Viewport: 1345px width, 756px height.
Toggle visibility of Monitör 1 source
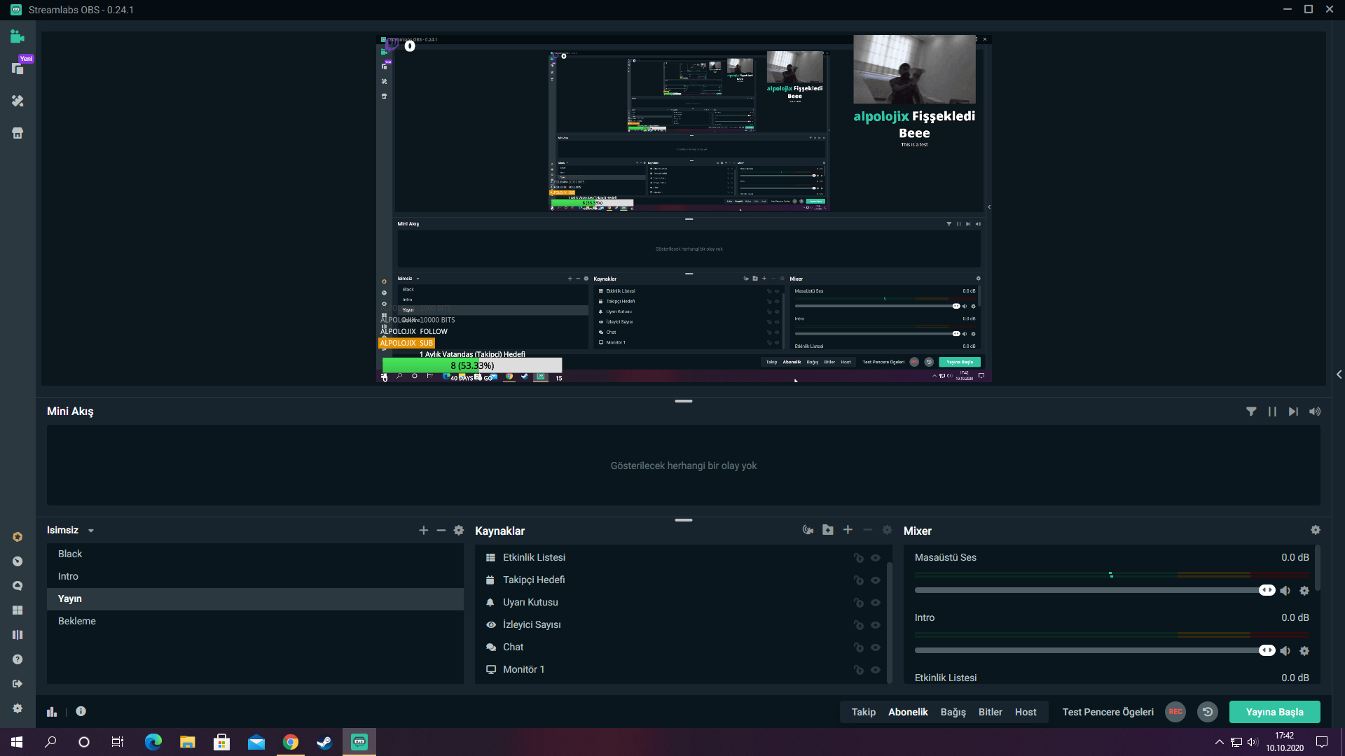coord(876,670)
